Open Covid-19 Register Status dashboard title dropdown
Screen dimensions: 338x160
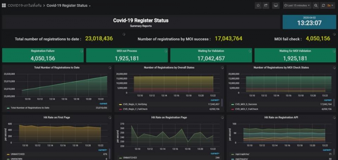click(x=68, y=6)
